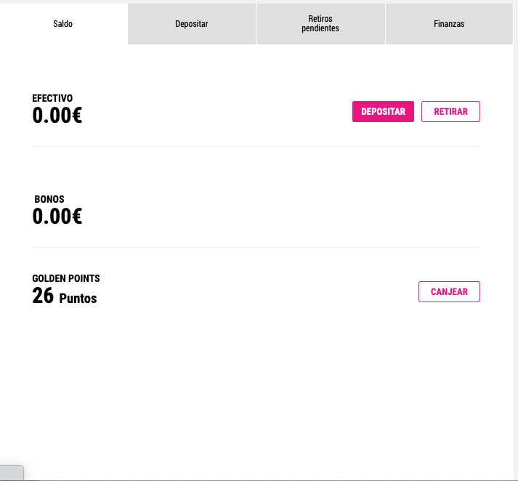The height and width of the screenshot is (481, 518).
Task: Redeem points with the CANJEAR button
Action: coord(449,291)
